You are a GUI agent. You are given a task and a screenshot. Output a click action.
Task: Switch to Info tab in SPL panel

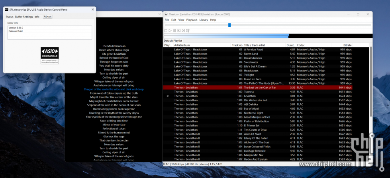point(37,17)
